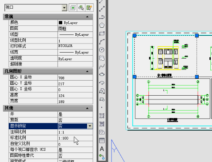Select the Circle draw tool
Image resolution: width=212 pixels, height=162 pixels.
[x=102, y=50]
